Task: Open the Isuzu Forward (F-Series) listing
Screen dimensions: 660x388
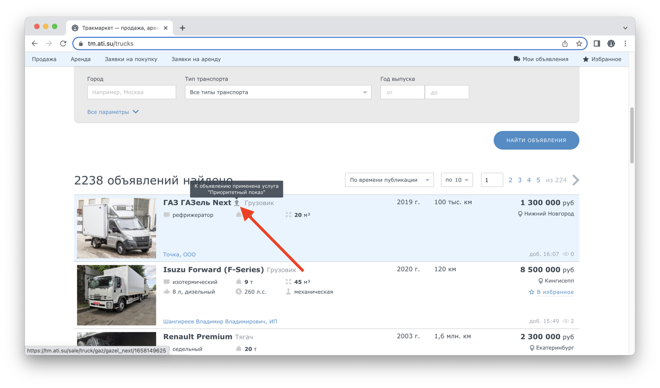Action: (213, 270)
